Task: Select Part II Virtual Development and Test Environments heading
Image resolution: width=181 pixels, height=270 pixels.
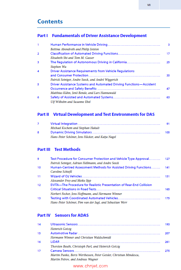Action: tap(96, 114)
